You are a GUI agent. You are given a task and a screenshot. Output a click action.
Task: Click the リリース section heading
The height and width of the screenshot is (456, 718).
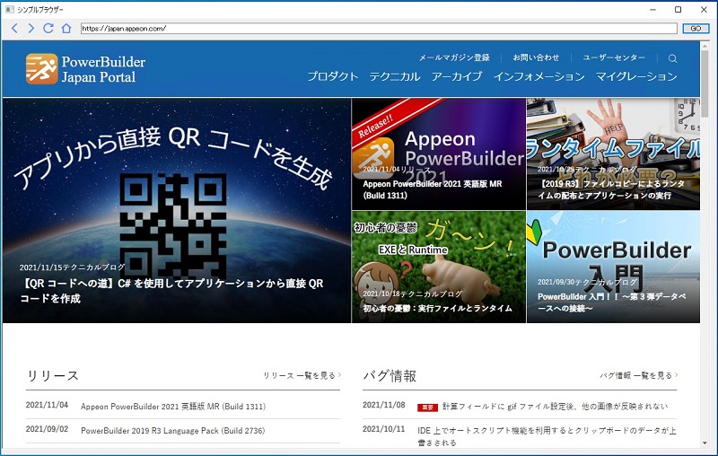[53, 376]
